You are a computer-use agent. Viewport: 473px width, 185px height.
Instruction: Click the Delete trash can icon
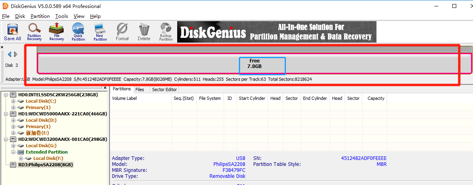pos(144,32)
